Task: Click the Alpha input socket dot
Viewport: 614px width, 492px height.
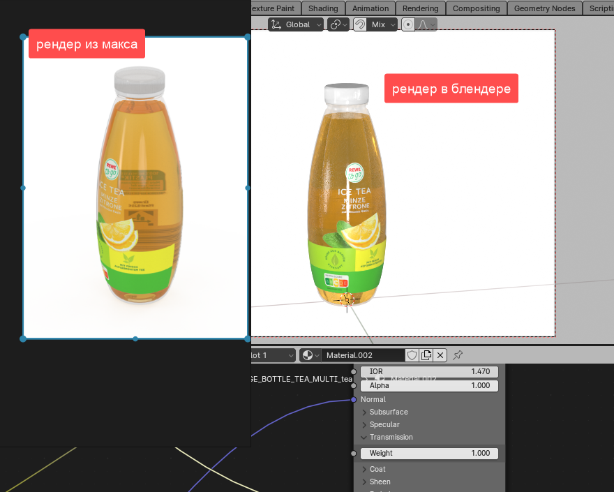Action: 354,385
